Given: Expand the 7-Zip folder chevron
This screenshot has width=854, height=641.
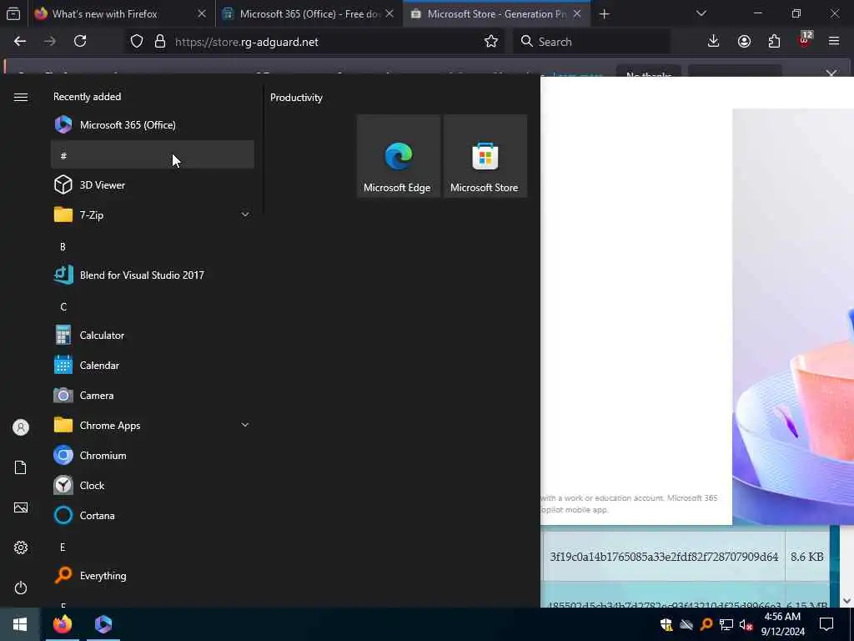Looking at the screenshot, I should coord(245,215).
